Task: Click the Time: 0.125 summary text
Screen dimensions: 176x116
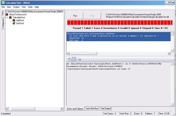Action: (x=161, y=28)
